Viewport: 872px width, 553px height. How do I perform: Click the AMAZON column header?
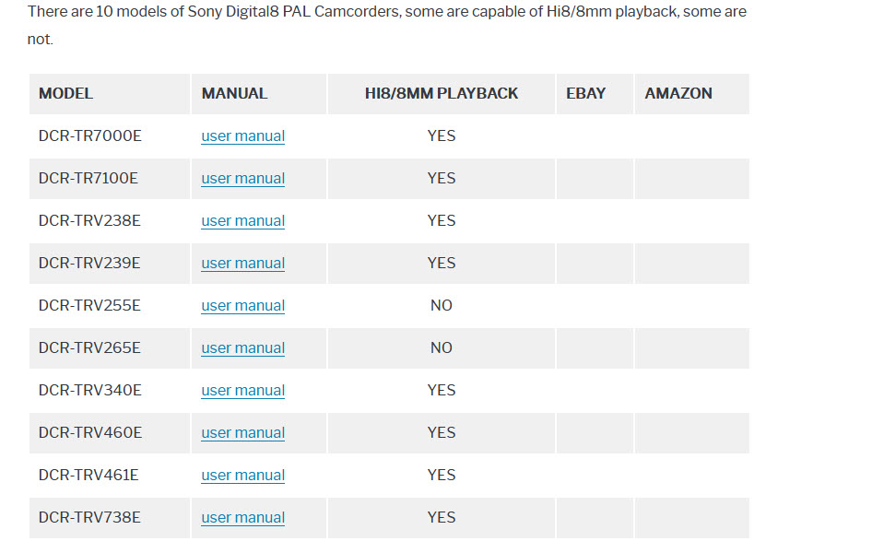tap(678, 94)
